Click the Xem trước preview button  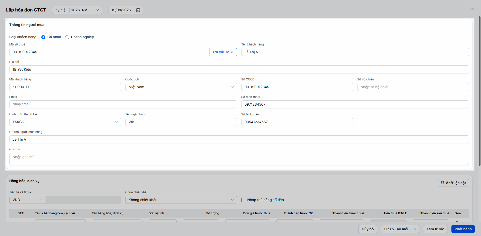435,229
